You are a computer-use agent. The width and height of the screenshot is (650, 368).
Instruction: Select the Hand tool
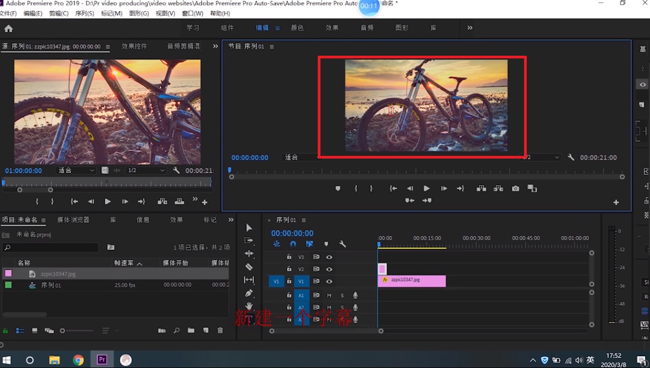tap(249, 306)
